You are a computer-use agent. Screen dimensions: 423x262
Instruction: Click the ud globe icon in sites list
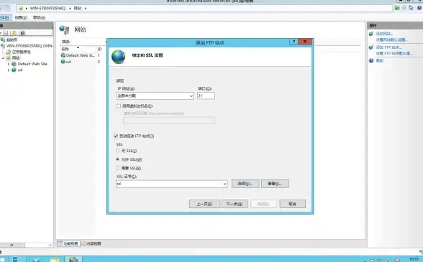[x=63, y=62]
